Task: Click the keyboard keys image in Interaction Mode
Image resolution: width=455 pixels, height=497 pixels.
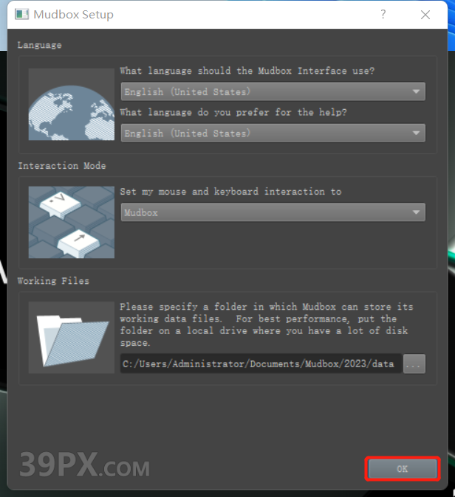Action: point(71,221)
